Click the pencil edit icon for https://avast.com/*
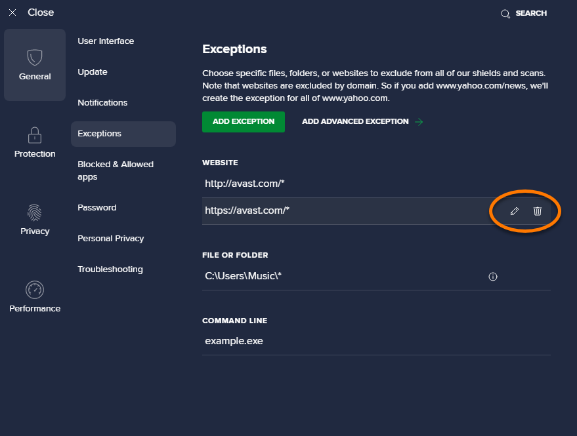 (515, 211)
